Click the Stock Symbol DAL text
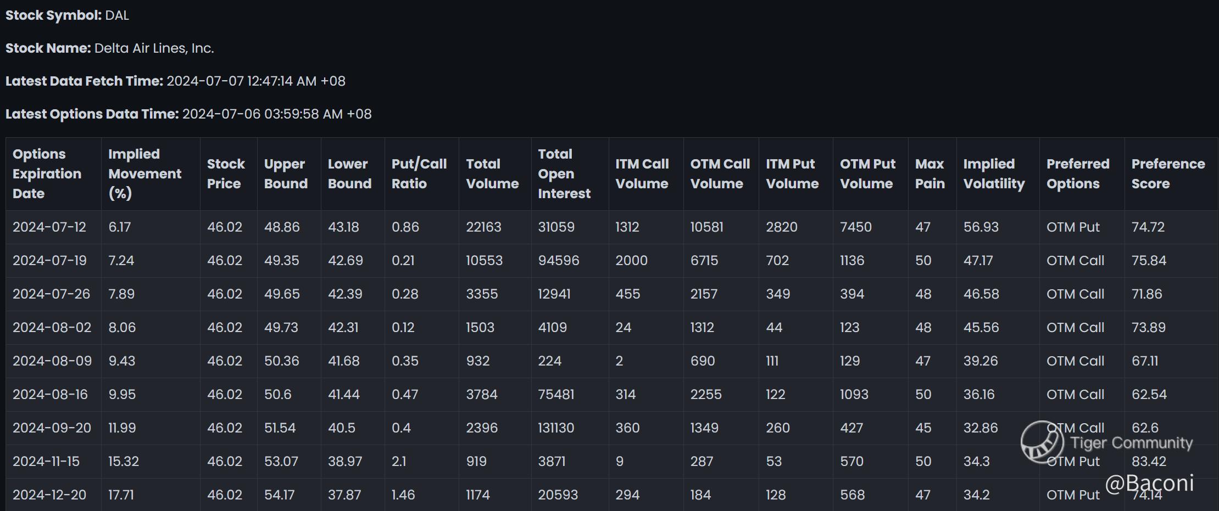 pyautogui.click(x=67, y=15)
